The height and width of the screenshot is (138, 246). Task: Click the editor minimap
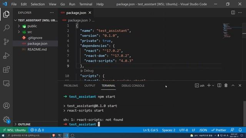click(x=227, y=31)
